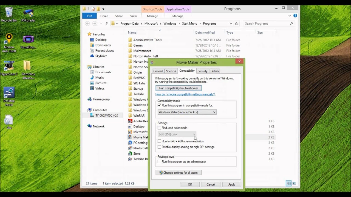Open Quick Access Toolbar customize dropdown
The height and width of the screenshot is (197, 351).
tap(103, 9)
